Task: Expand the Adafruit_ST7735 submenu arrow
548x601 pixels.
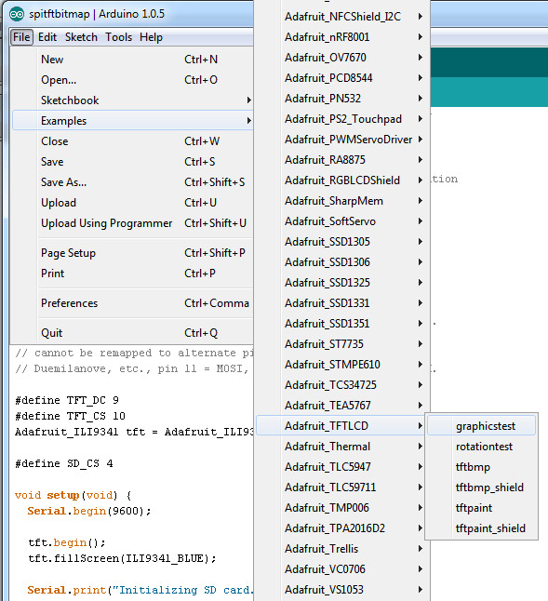Action: 421,344
